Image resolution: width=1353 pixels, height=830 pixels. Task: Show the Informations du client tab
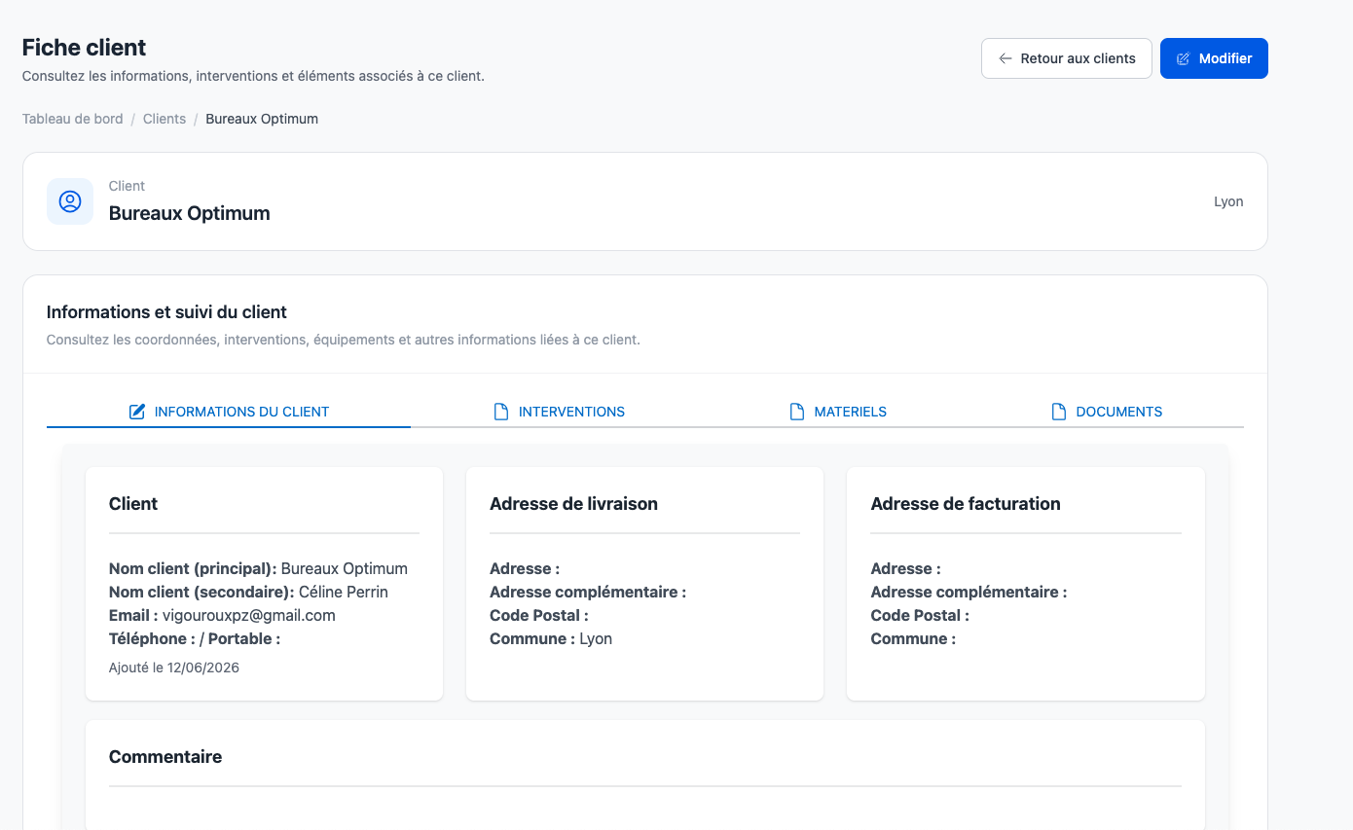[229, 412]
